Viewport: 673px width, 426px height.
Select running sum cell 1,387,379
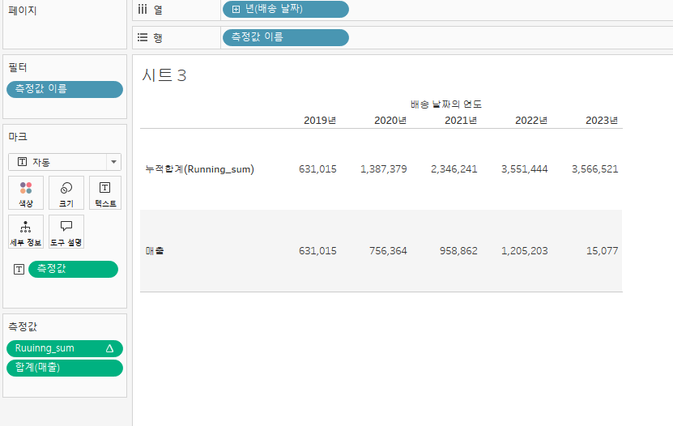(383, 169)
